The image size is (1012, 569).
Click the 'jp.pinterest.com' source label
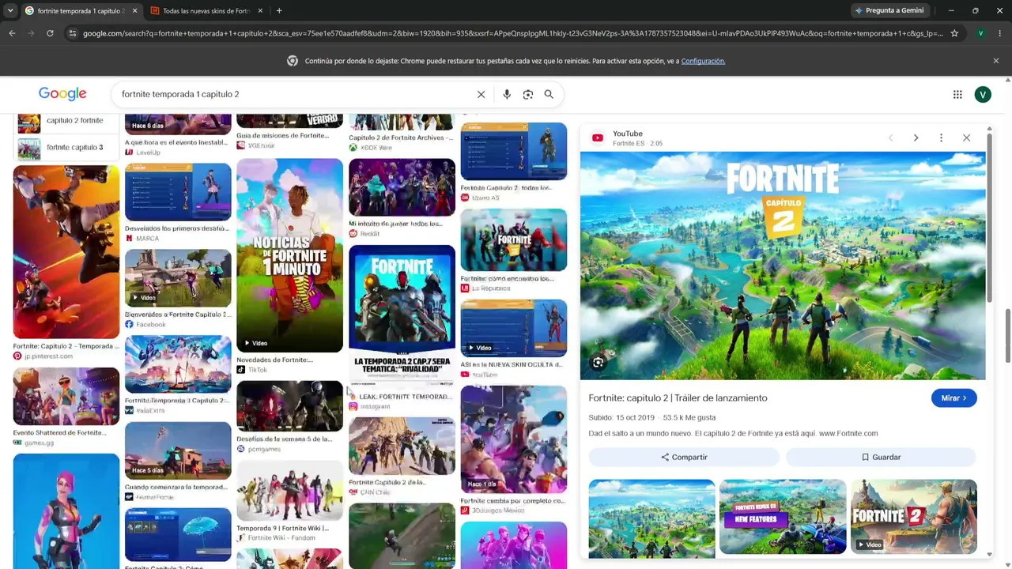48,356
